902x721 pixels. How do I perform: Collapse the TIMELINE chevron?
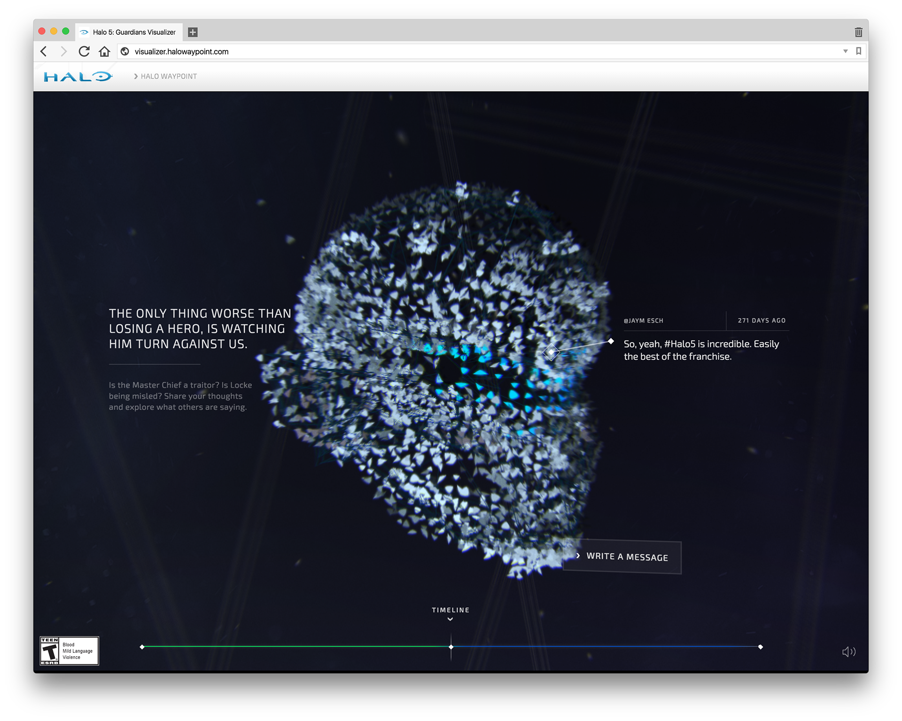click(450, 620)
